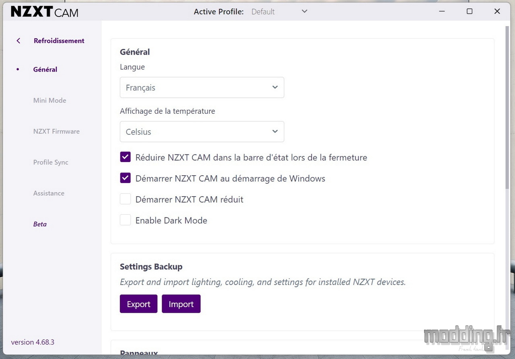Open the temperature display dropdown showing Celsius
The height and width of the screenshot is (359, 515).
pos(202,131)
